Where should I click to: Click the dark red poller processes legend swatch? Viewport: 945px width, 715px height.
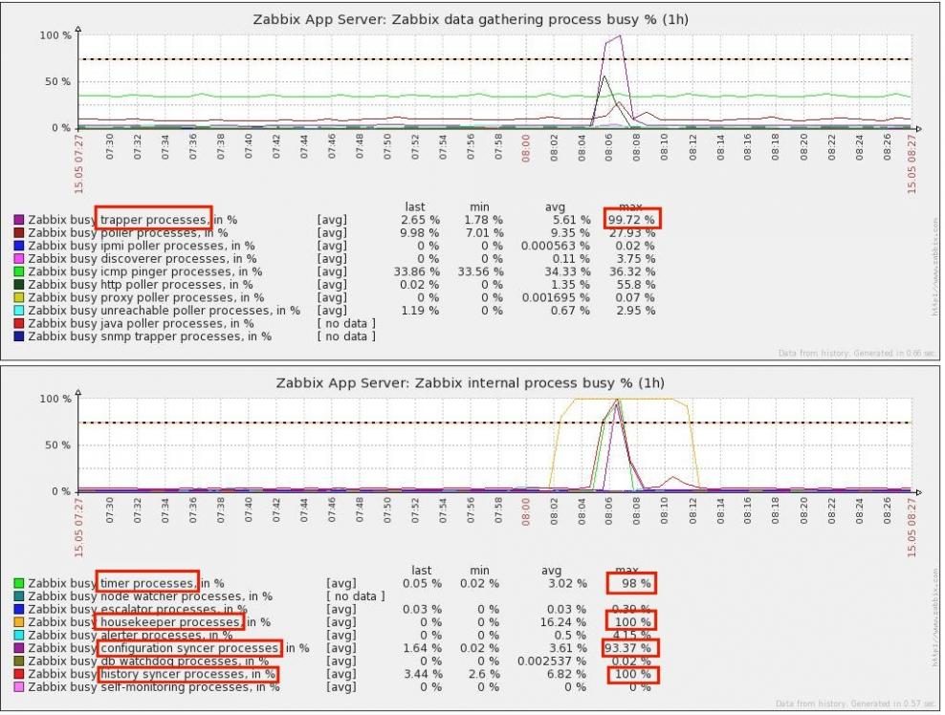(19, 232)
